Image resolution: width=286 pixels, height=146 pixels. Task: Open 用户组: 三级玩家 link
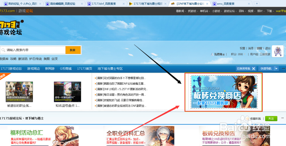click(260, 54)
